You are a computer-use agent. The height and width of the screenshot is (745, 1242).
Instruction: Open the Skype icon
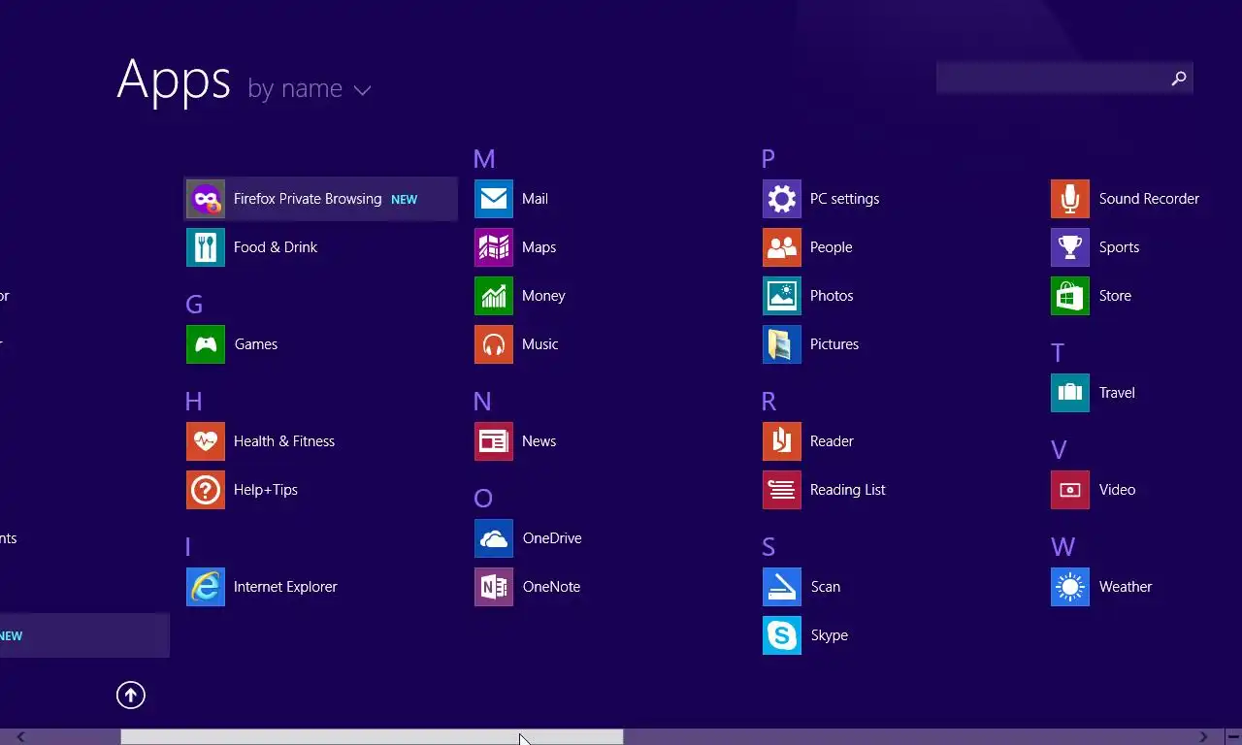point(782,635)
